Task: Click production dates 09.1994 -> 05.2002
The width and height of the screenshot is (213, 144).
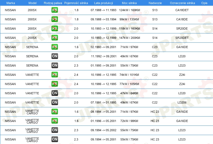Action: pos(104,130)
